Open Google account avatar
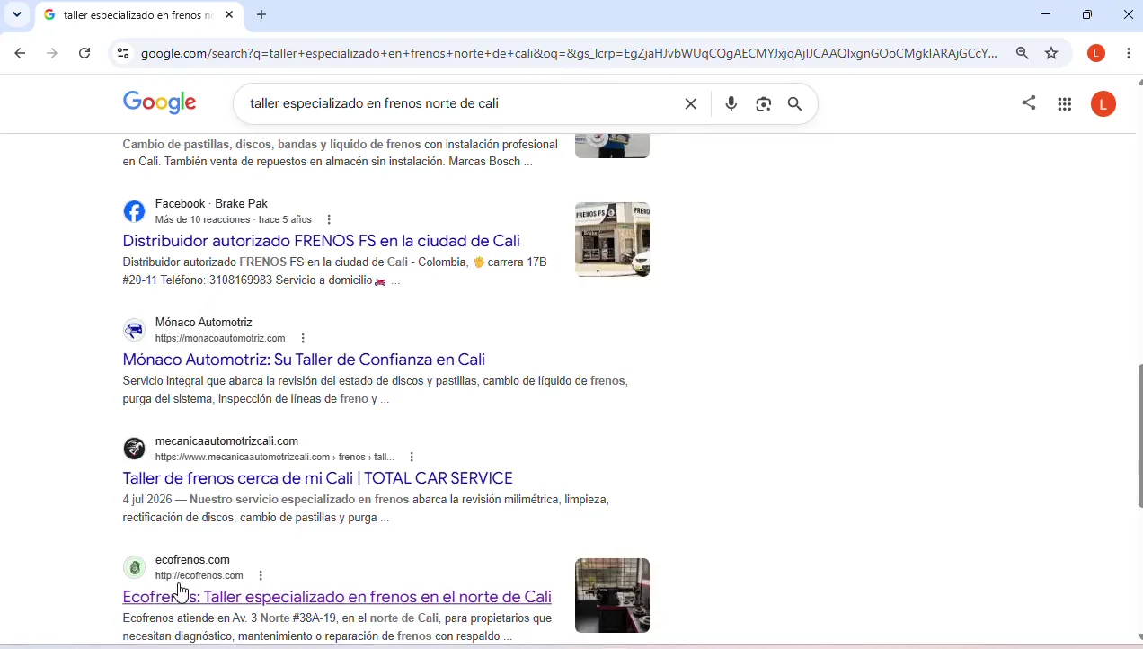Image resolution: width=1143 pixels, height=649 pixels. (1103, 104)
